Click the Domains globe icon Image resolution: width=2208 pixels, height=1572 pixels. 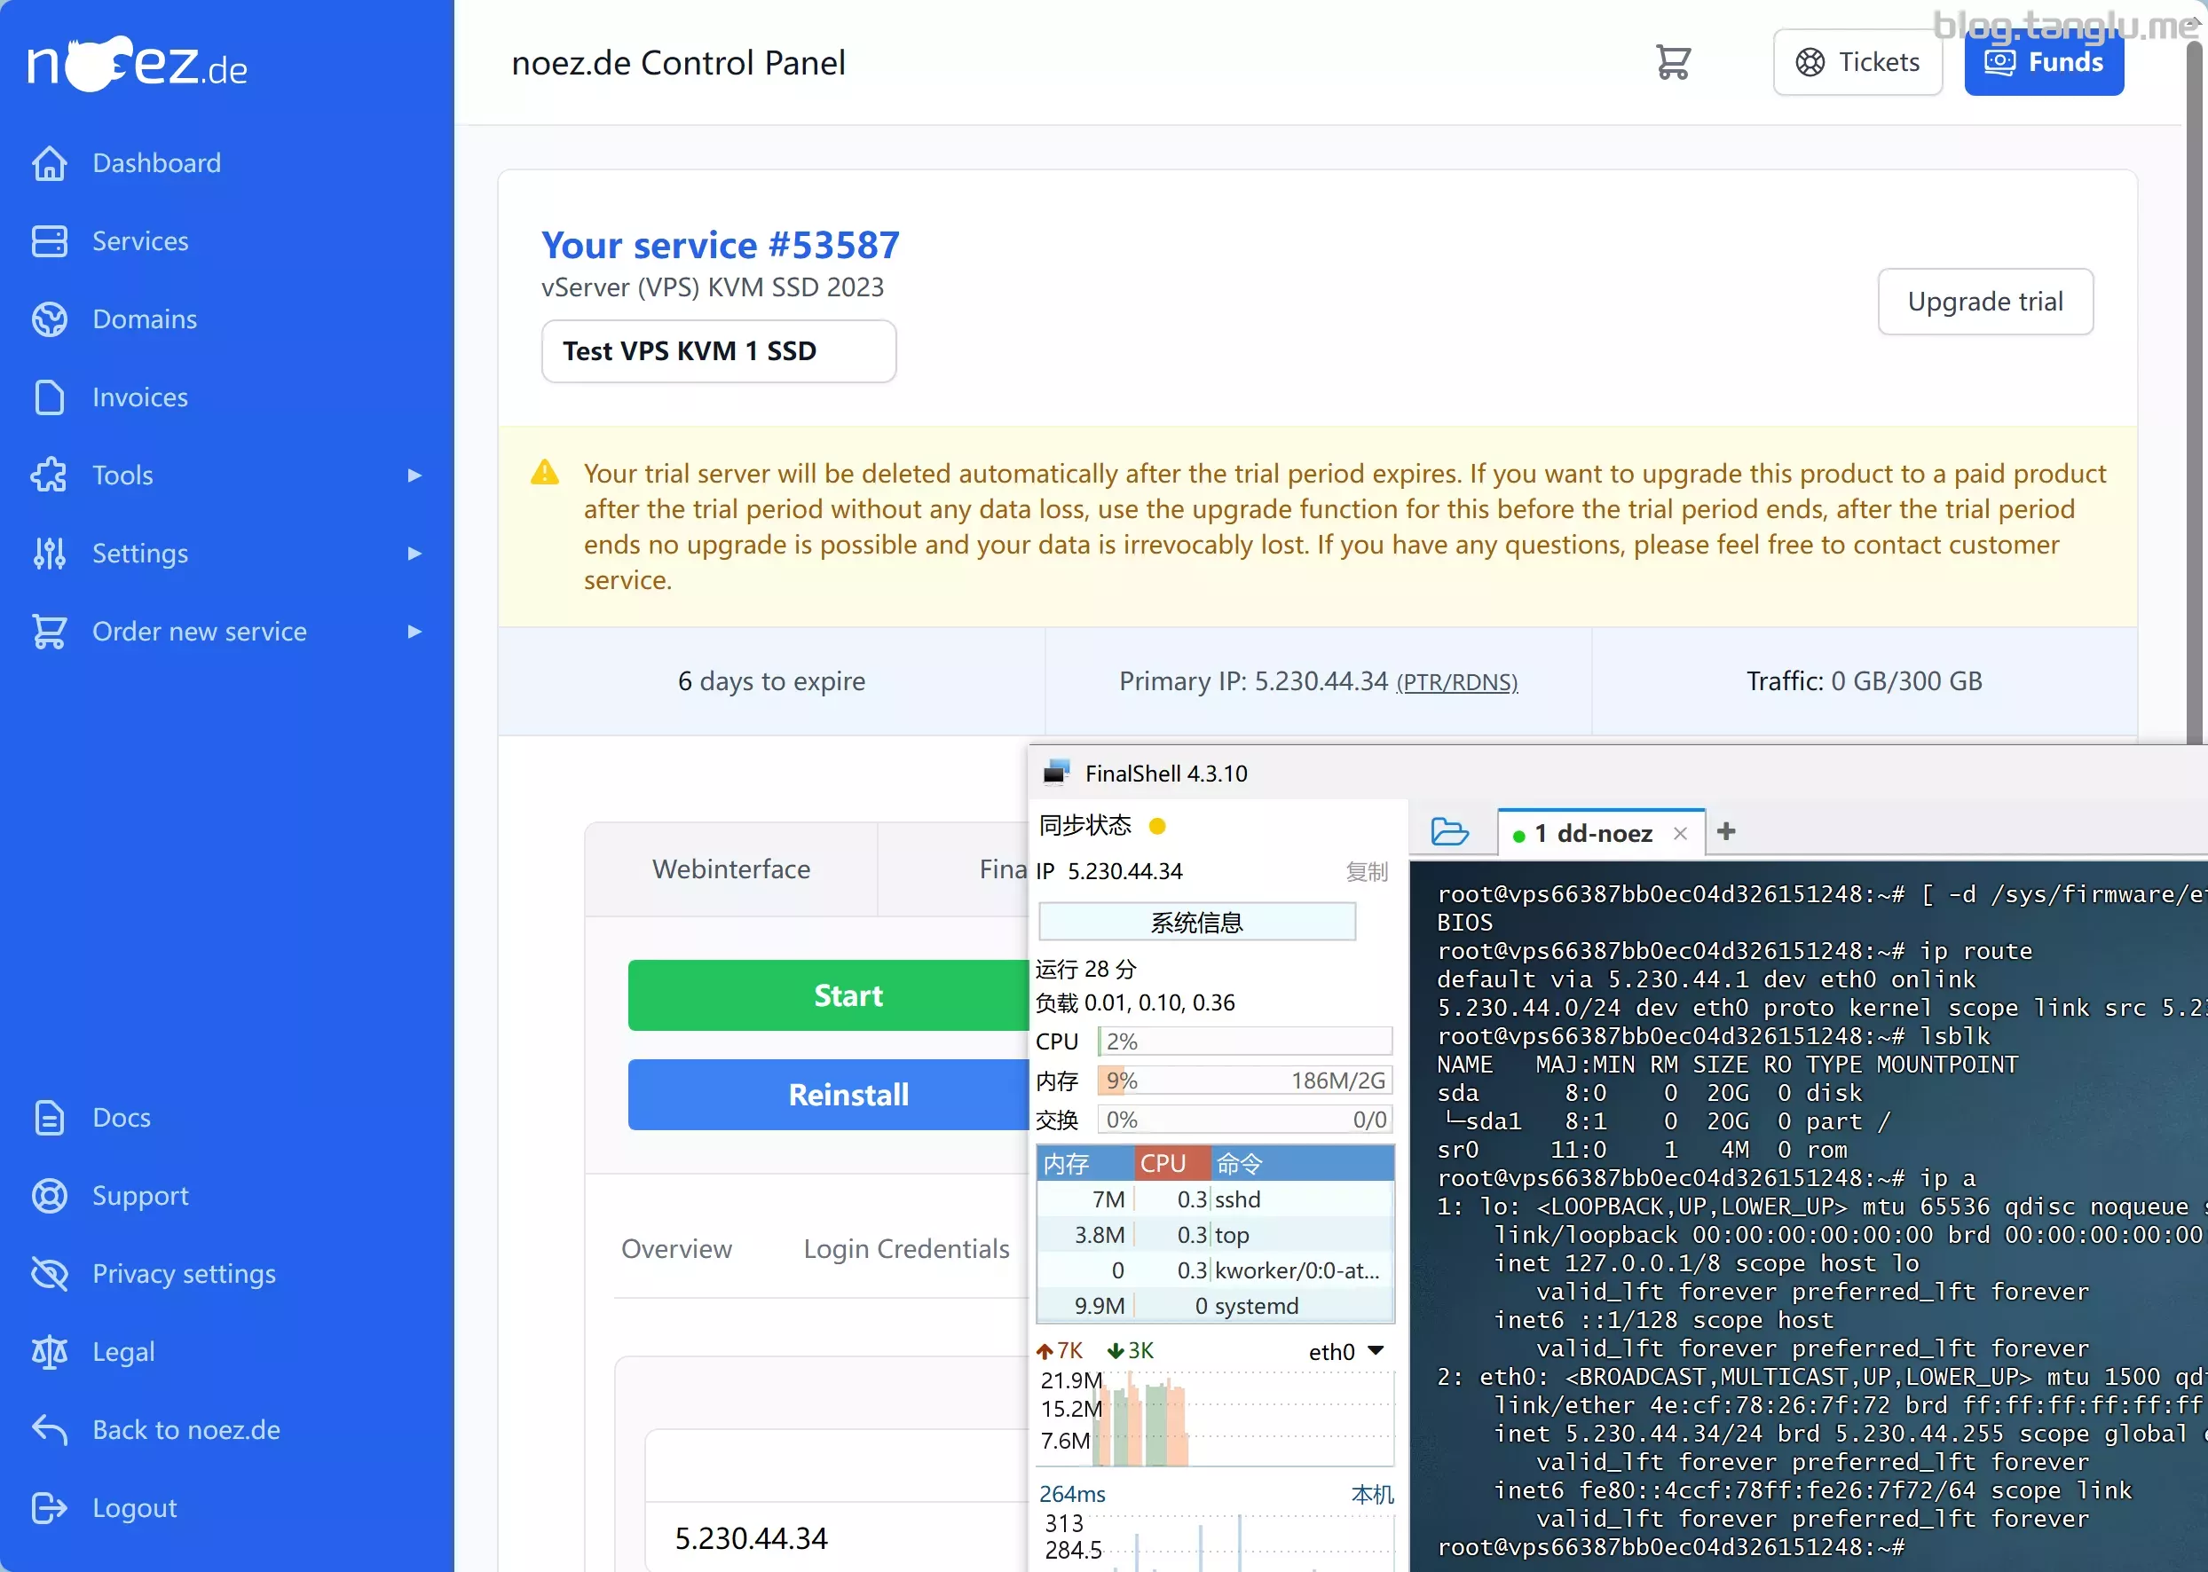(50, 319)
